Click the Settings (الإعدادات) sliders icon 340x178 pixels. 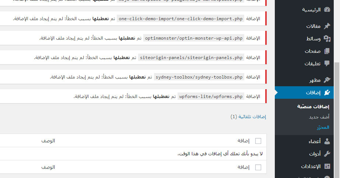pyautogui.click(x=327, y=166)
